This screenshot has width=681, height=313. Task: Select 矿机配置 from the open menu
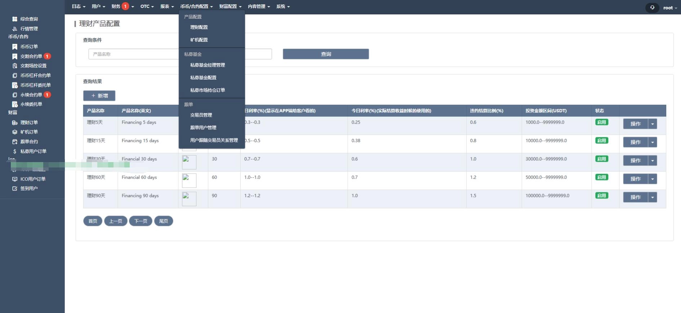click(199, 40)
